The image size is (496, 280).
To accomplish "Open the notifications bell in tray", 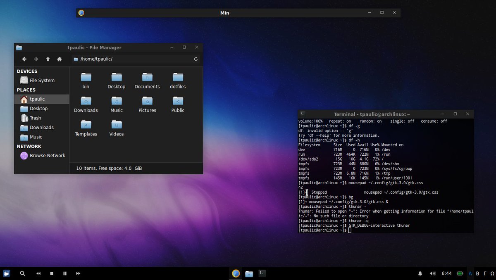I will pyautogui.click(x=420, y=273).
